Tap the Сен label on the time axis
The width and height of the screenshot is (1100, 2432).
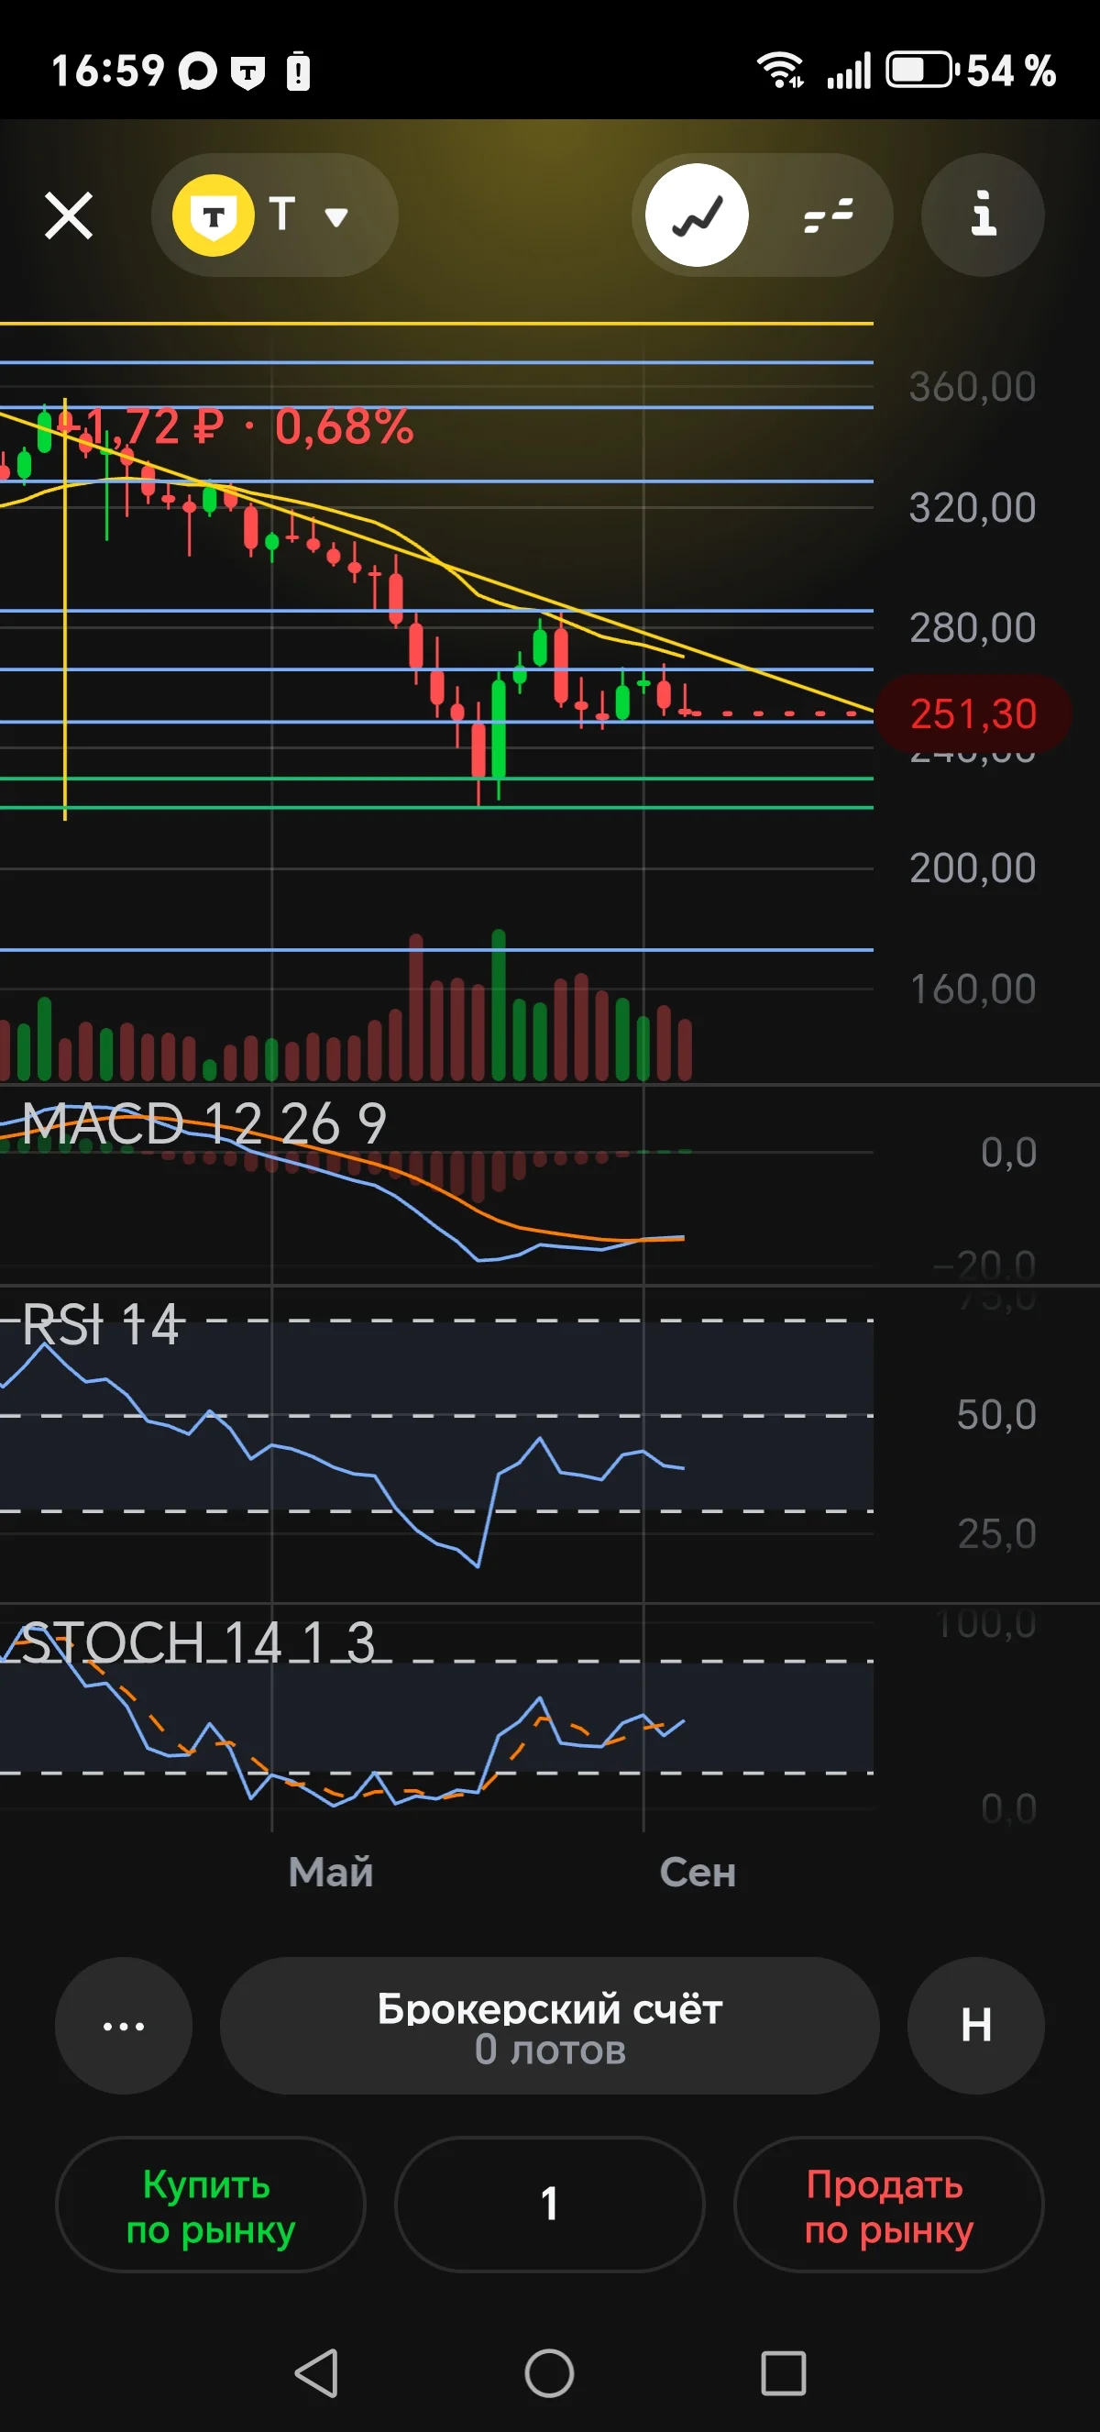pos(698,1871)
